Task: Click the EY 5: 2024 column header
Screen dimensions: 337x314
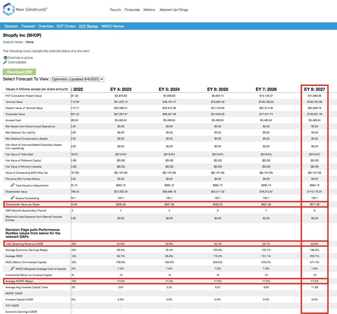Action: click(169, 89)
